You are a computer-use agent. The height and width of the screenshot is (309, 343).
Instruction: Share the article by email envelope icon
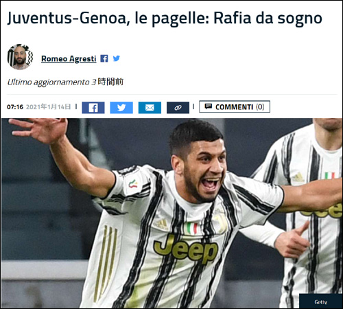pos(150,108)
